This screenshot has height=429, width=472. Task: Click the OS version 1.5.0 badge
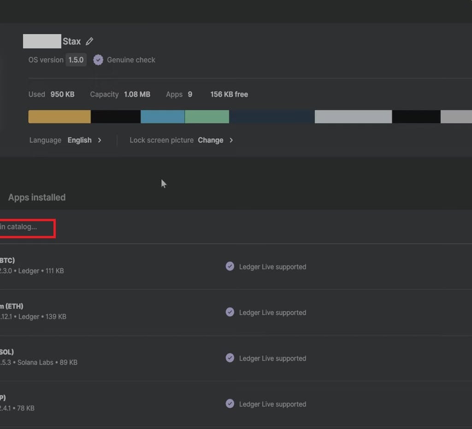(76, 60)
